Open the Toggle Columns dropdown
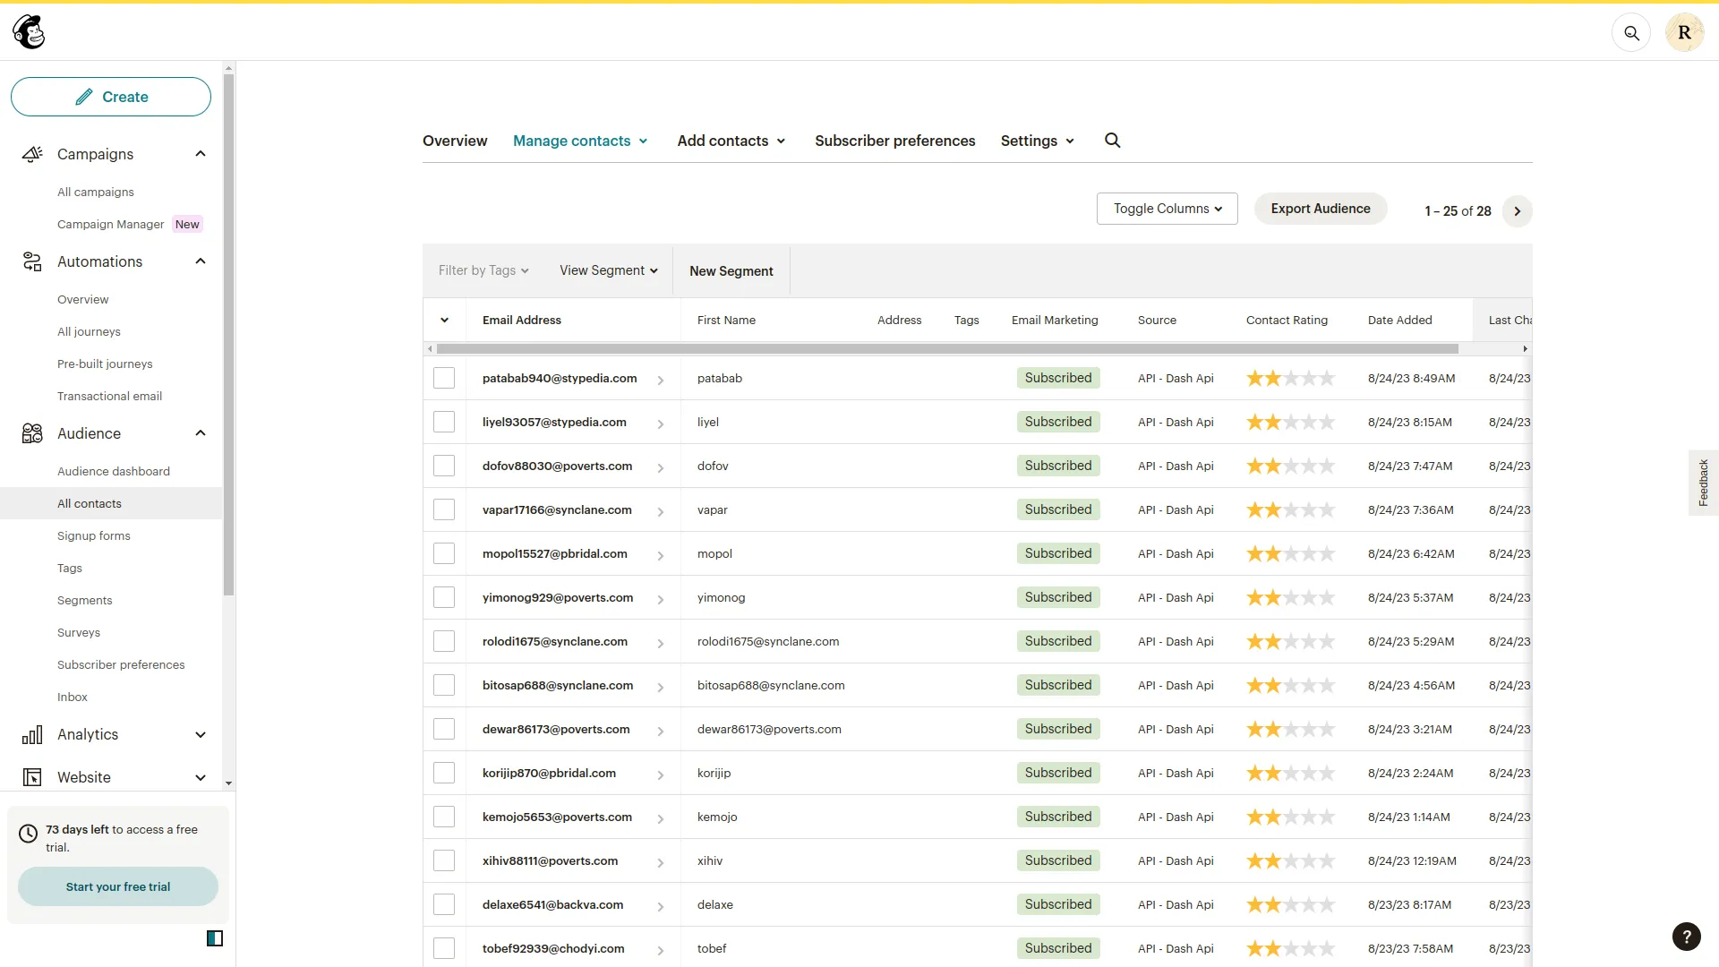 tap(1167, 208)
